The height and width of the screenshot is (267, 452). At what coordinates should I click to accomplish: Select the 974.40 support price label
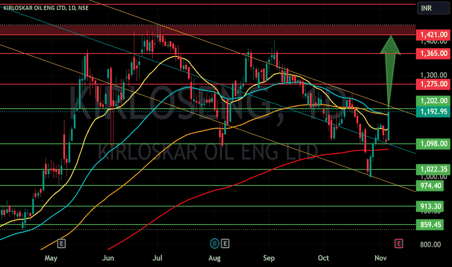430,185
